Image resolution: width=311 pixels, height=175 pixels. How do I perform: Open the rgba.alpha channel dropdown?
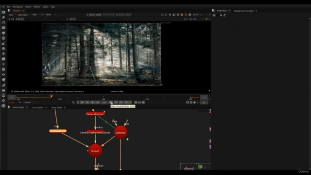pos(24,15)
